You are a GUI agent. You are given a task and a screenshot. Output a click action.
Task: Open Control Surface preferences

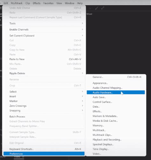tap(116, 102)
